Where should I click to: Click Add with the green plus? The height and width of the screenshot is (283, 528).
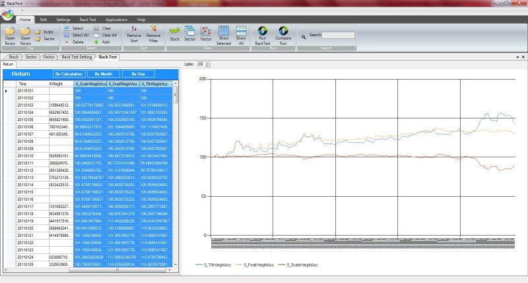102,42
